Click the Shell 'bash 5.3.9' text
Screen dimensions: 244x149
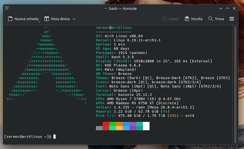coord(123,57)
